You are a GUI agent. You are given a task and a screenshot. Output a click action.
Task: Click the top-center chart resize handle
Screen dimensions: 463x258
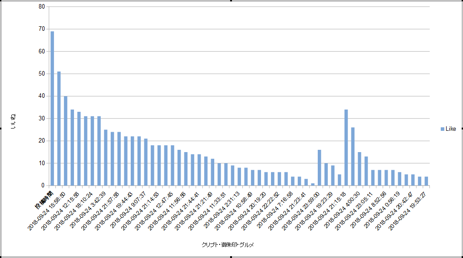click(231, 1)
